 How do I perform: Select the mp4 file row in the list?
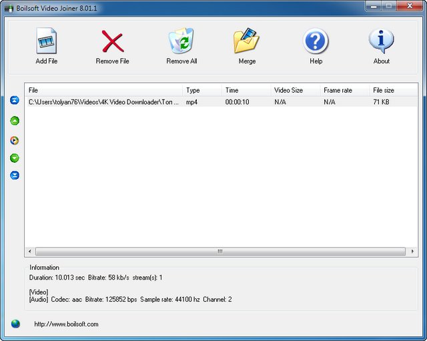point(200,102)
